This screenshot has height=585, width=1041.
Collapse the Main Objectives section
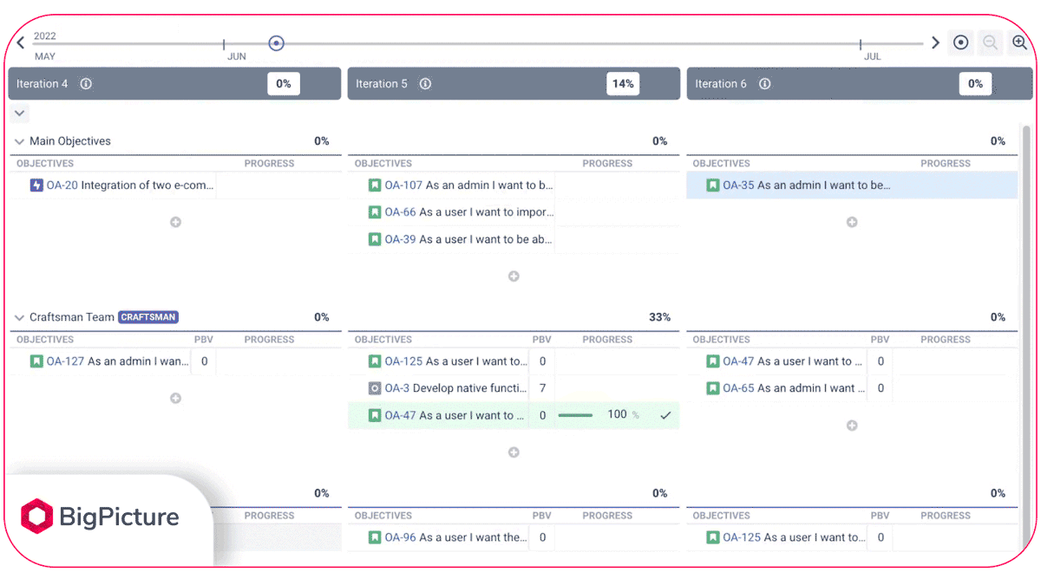pos(20,141)
